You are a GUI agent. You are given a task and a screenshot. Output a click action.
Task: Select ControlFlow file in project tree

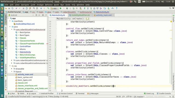pyautogui.click(x=25, y=46)
